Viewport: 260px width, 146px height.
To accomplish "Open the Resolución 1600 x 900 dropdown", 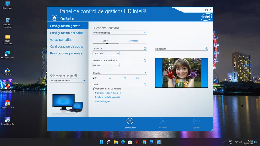I will pos(106,53).
